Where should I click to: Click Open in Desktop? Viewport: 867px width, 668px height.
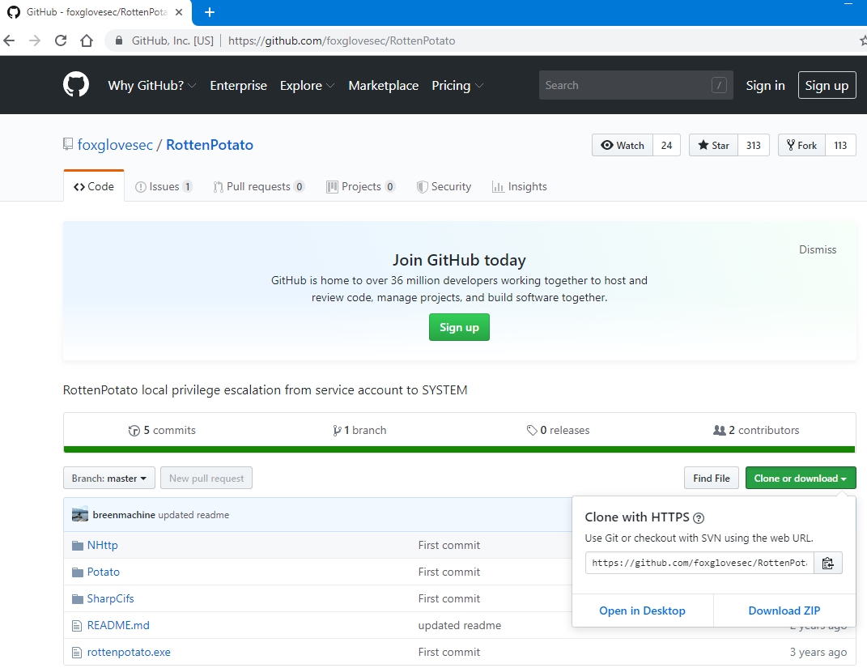click(x=642, y=611)
